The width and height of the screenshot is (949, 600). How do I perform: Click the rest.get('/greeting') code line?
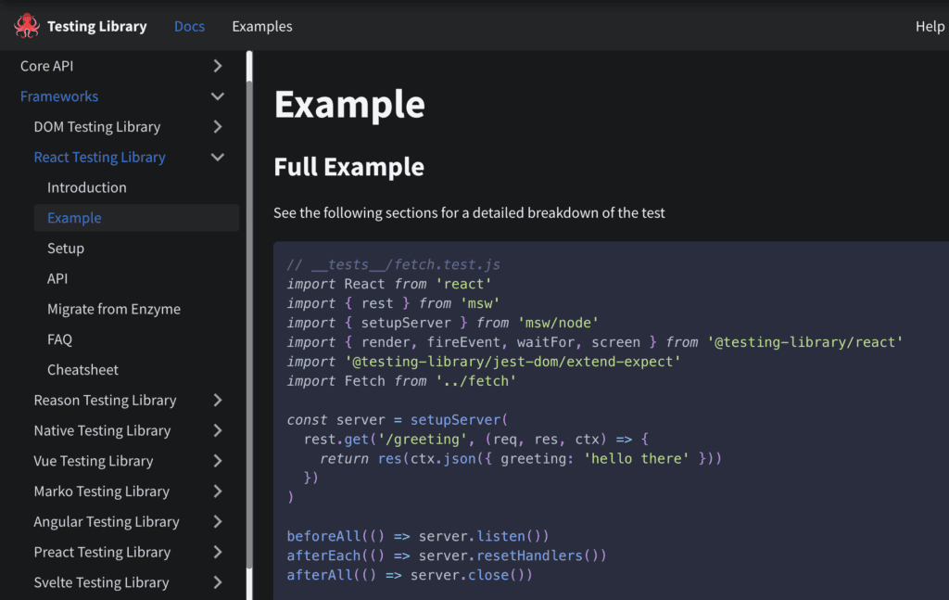[475, 439]
